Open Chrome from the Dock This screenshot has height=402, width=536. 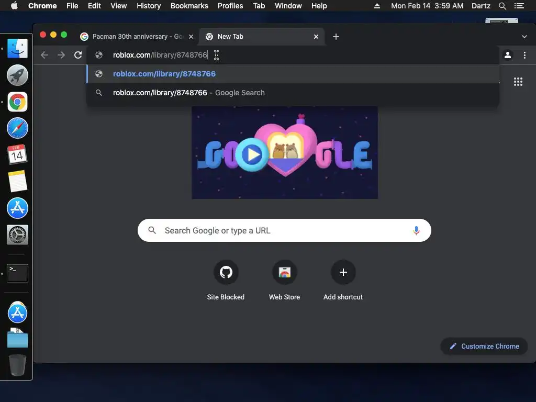[x=17, y=102]
